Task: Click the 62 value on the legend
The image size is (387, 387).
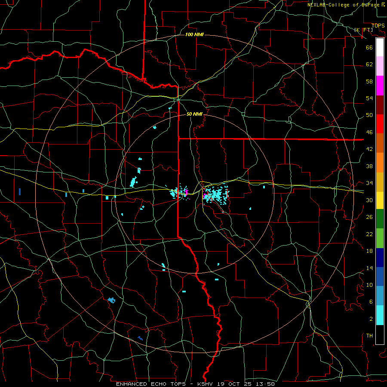Action: 369,64
